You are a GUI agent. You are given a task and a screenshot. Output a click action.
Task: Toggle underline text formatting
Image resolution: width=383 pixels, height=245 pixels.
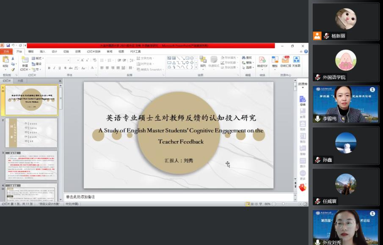[59, 68]
